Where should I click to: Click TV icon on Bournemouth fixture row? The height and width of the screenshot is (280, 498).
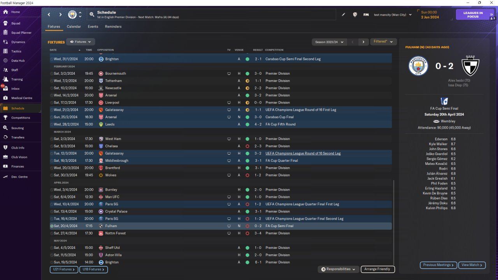pyautogui.click(x=229, y=73)
